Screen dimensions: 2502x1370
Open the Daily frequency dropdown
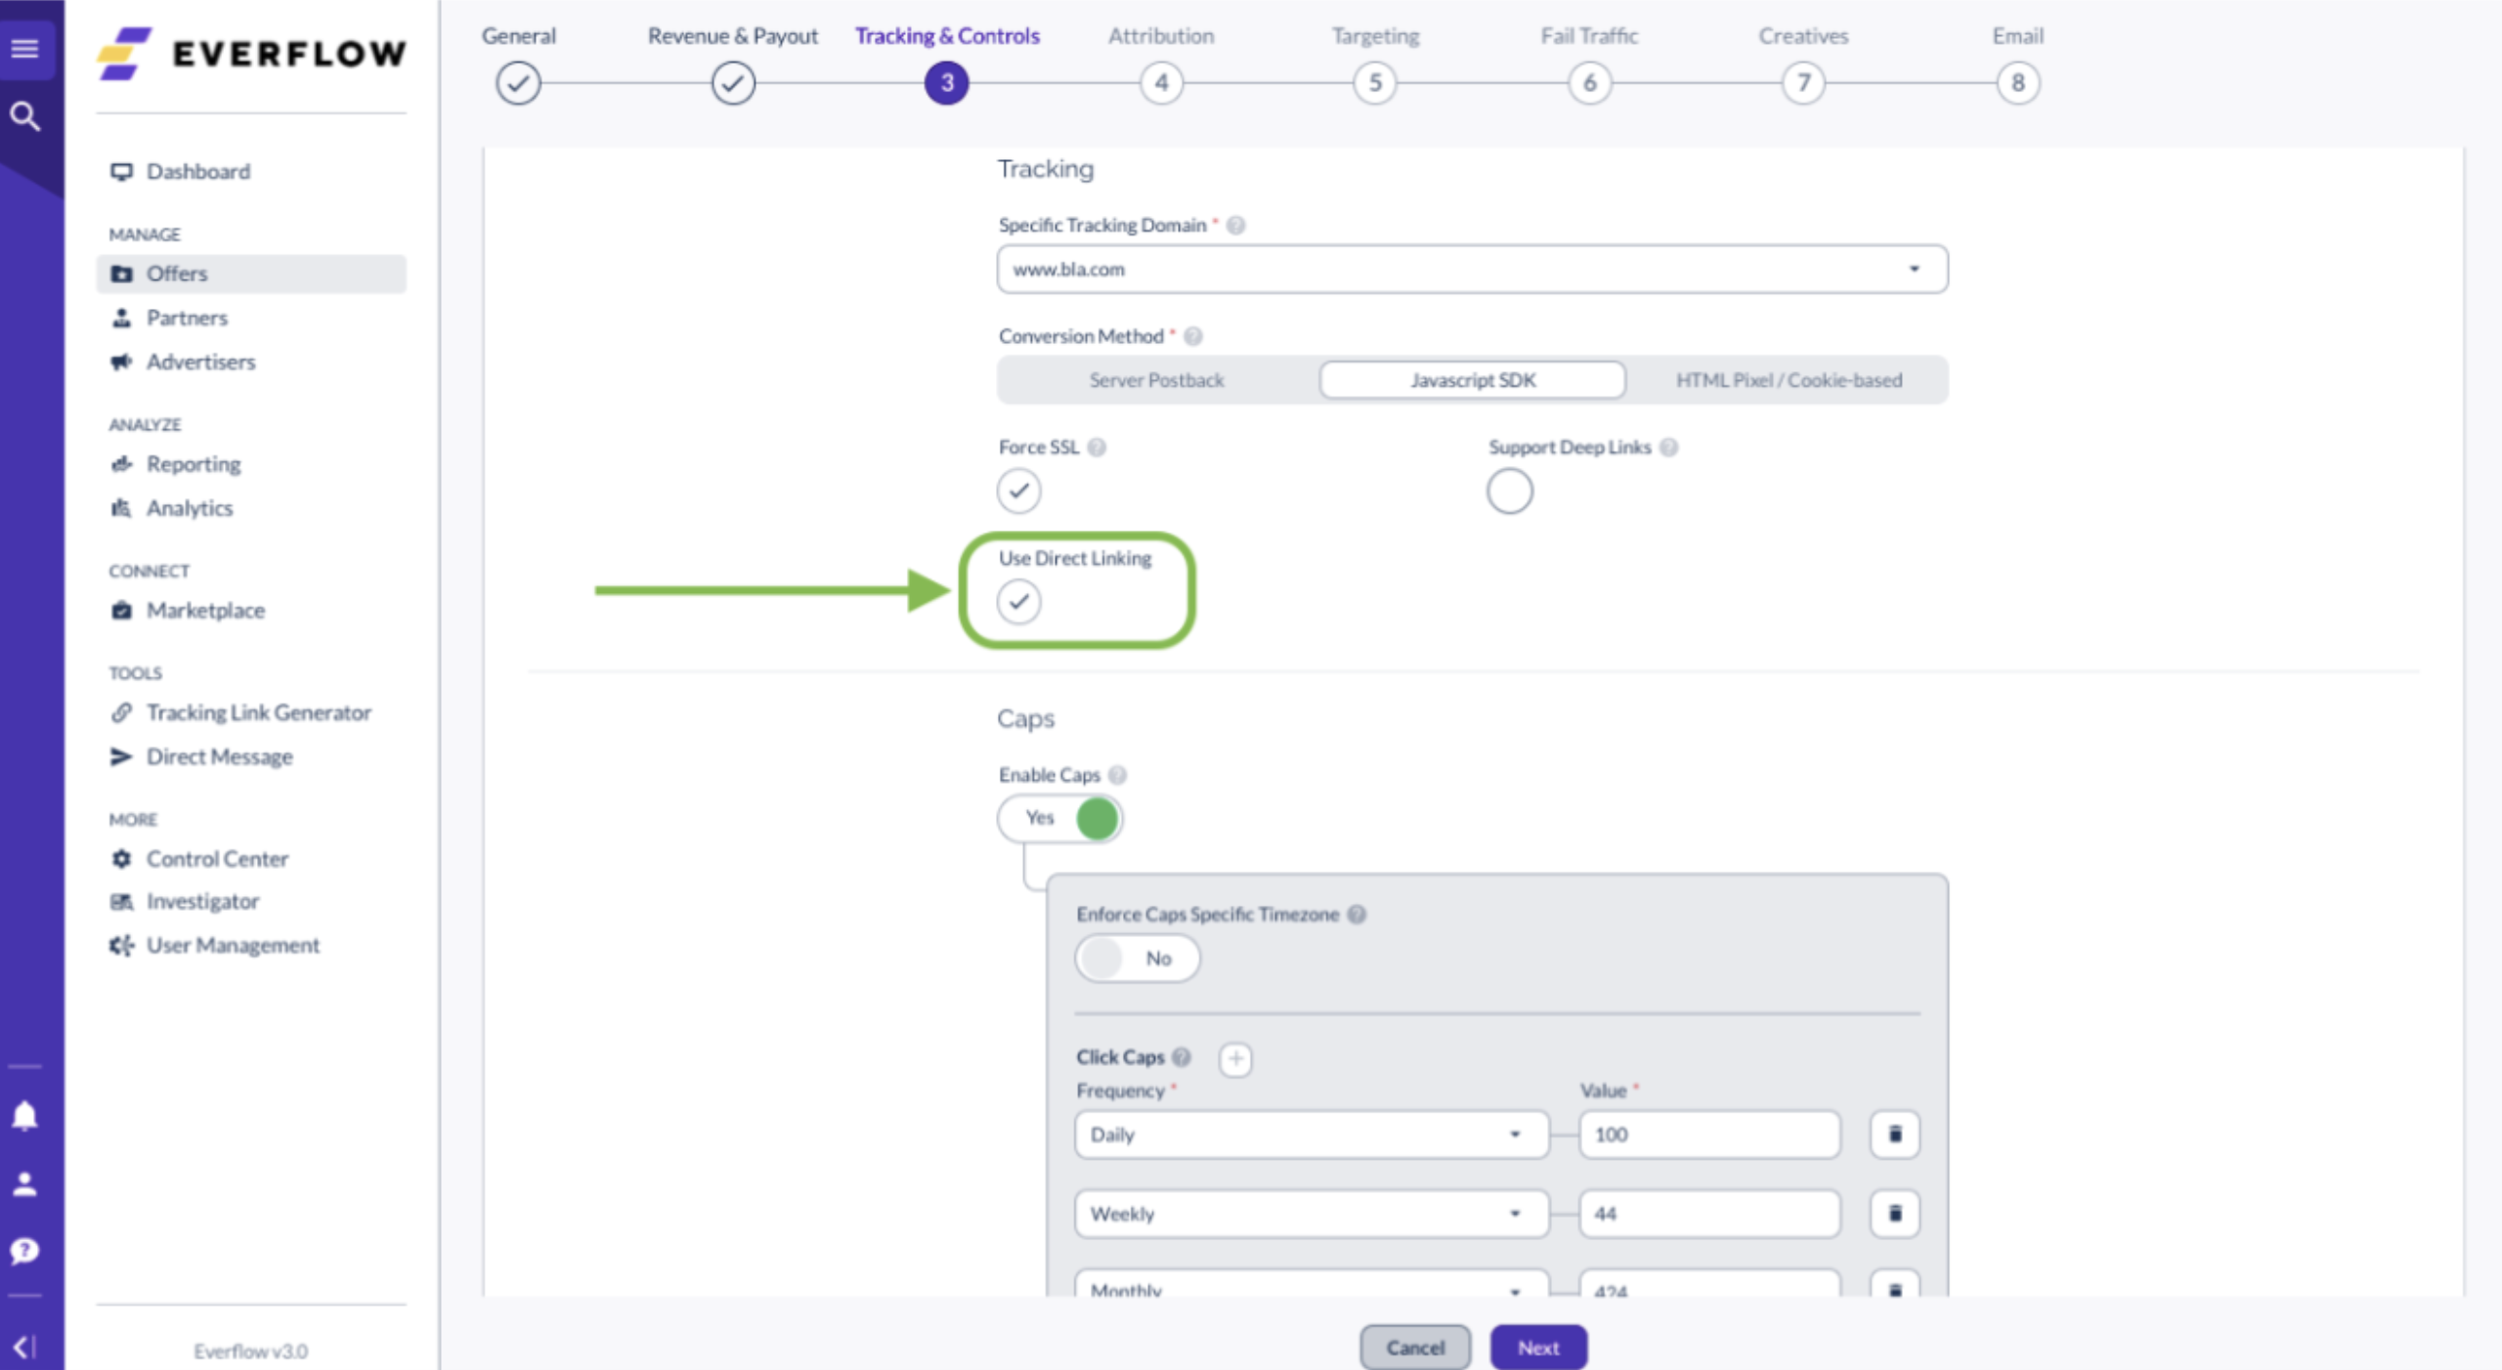pos(1312,1135)
